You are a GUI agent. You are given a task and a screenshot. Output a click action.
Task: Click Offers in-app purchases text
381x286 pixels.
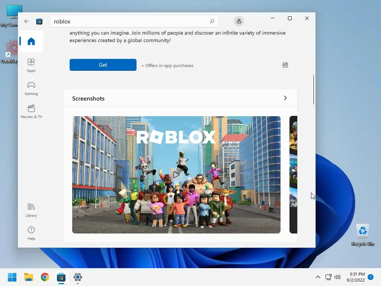click(x=167, y=66)
